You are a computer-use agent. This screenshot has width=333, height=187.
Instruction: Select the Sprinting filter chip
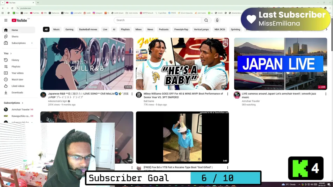pos(235,29)
